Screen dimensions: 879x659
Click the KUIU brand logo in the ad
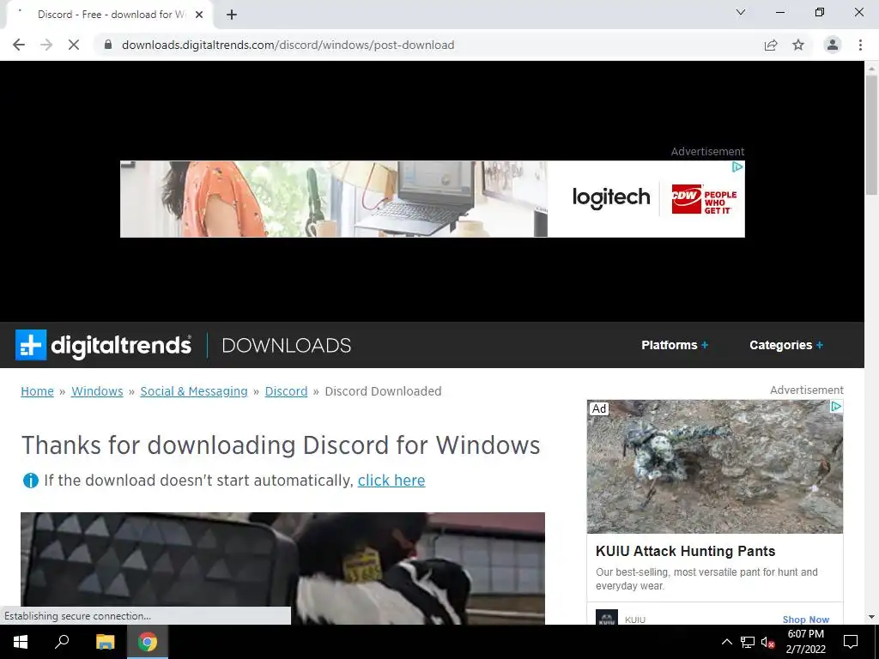click(x=607, y=618)
